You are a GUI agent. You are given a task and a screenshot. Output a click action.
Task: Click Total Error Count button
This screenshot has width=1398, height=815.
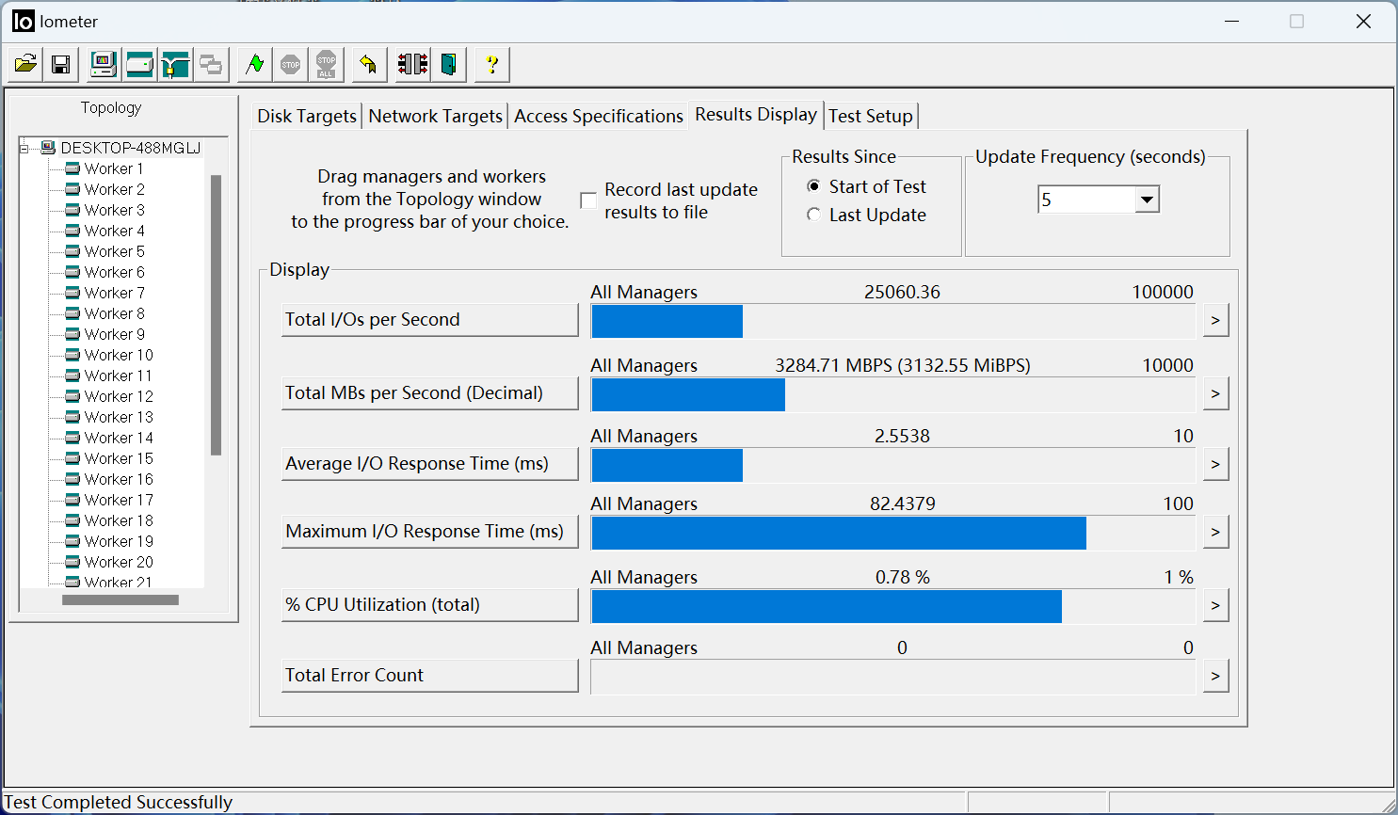(x=430, y=676)
